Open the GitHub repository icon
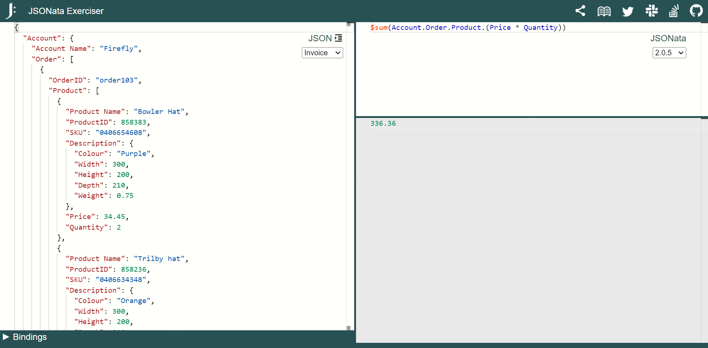Image resolution: width=708 pixels, height=348 pixels. tap(696, 11)
